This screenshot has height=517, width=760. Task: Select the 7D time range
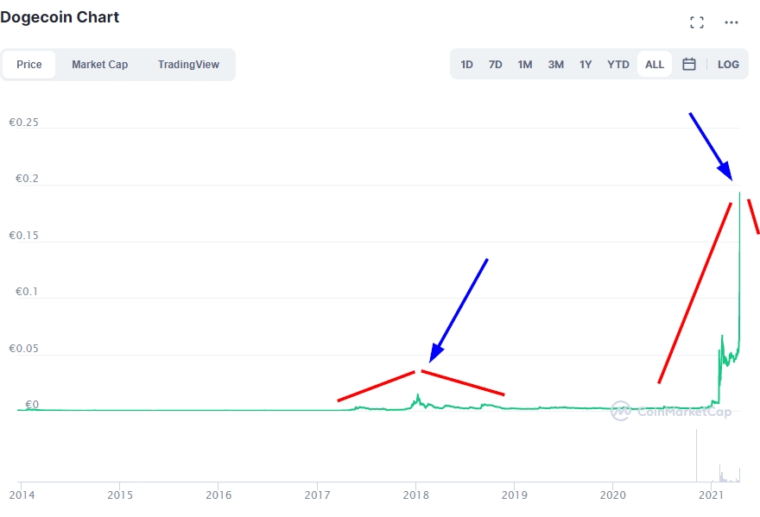click(x=495, y=65)
